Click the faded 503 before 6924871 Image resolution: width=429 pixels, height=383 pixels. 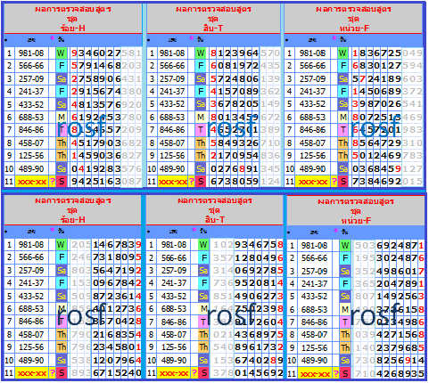pos(365,246)
